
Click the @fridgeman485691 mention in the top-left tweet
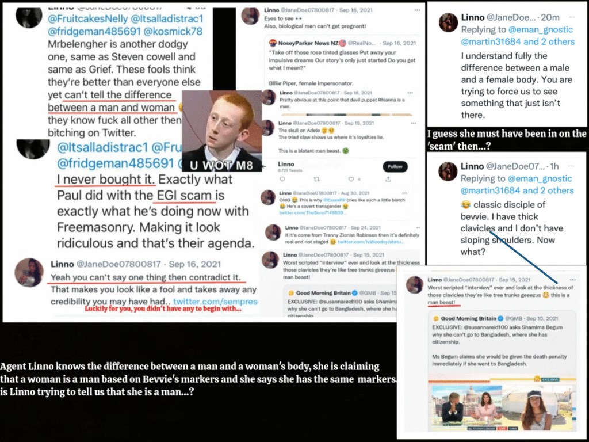(x=94, y=31)
